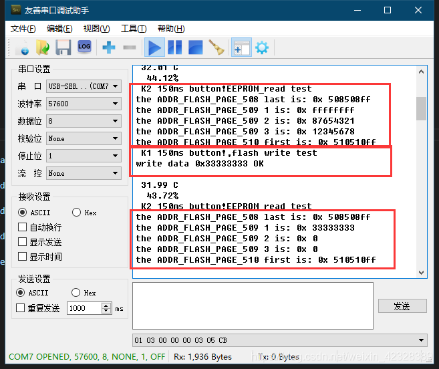The width and height of the screenshot is (439, 369).
Task: Click the 'K1 150ms button!,flash write test' line
Action: pyautogui.click(x=229, y=153)
